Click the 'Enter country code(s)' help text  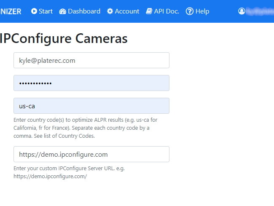coord(86,128)
